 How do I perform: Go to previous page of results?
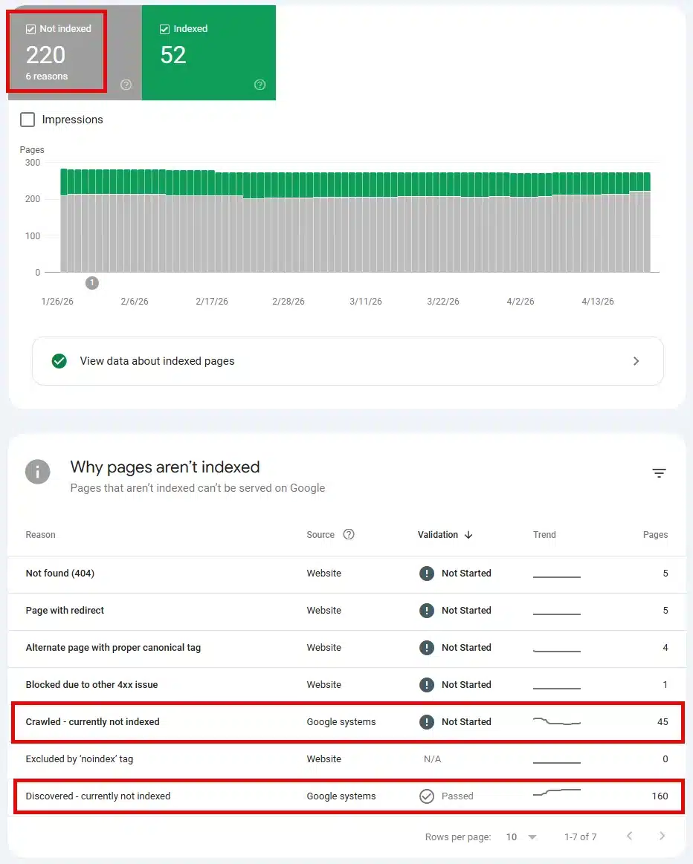point(629,836)
